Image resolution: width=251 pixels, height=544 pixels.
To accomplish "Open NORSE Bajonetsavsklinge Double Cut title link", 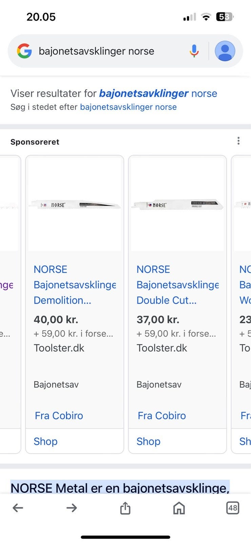I will point(177,285).
